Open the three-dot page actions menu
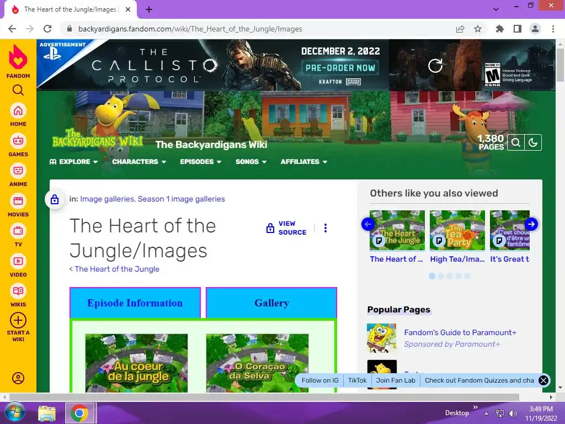This screenshot has height=424, width=565. 326,228
